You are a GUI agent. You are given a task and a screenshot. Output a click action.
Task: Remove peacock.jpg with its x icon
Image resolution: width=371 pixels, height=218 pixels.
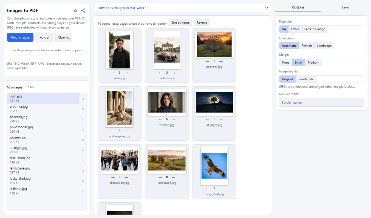pos(83,119)
